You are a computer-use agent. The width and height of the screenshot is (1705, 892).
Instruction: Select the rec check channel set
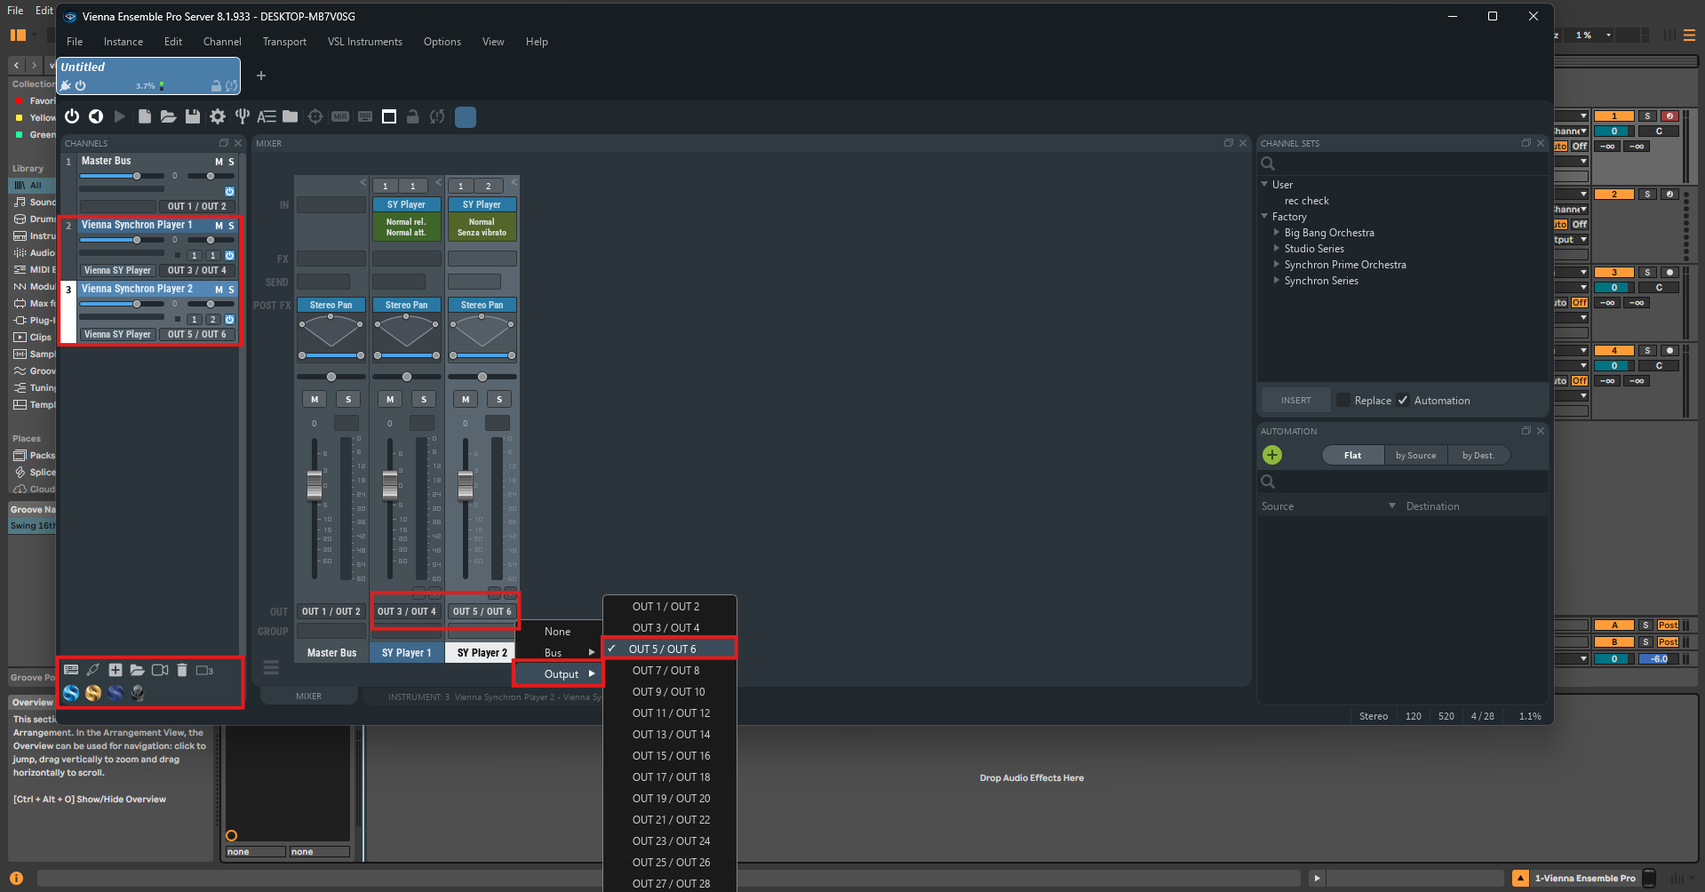pos(1306,201)
